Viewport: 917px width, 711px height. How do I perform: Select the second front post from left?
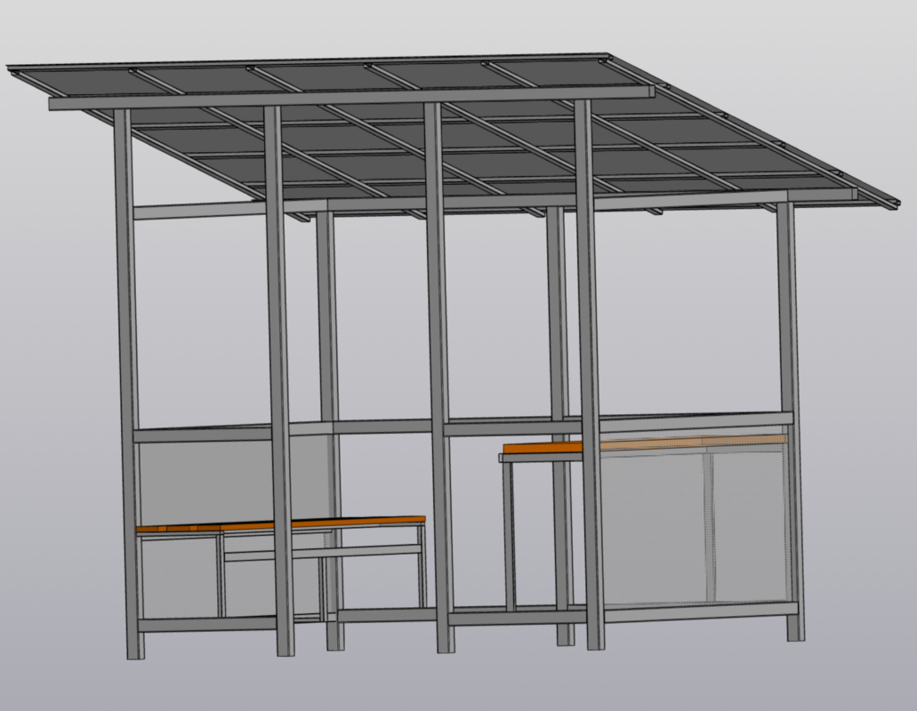[x=279, y=381]
